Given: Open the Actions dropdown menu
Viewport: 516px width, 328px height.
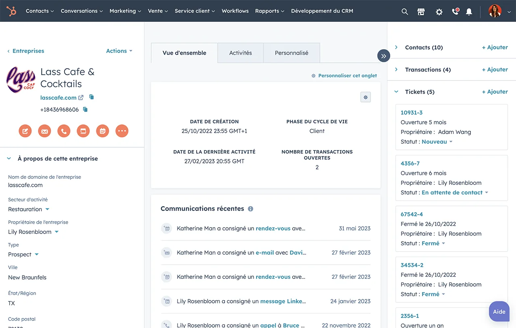Looking at the screenshot, I should 119,51.
